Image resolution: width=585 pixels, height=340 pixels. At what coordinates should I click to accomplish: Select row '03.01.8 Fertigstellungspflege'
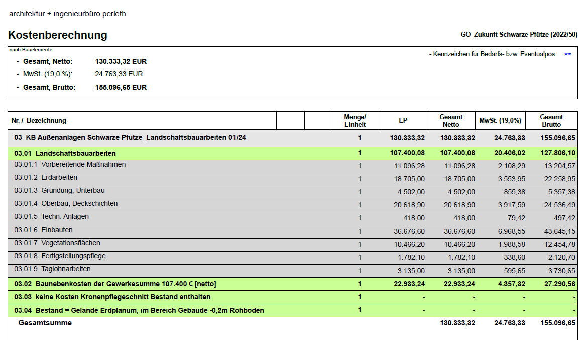tap(292, 258)
